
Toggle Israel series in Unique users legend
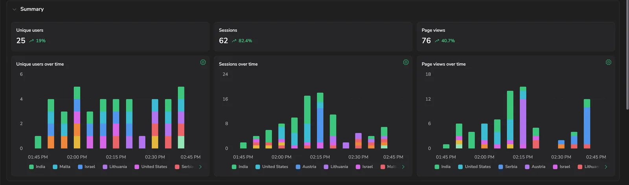pos(86,167)
